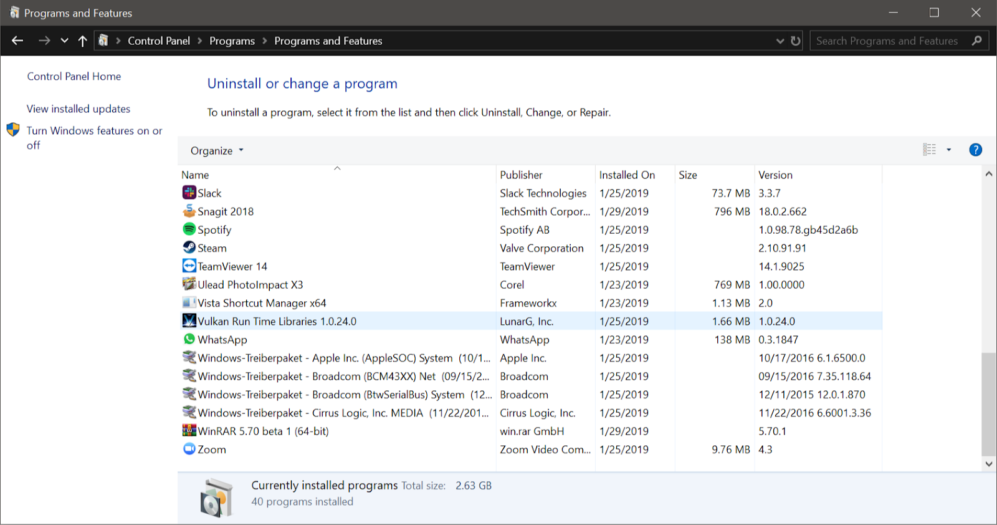Expand chevron after Control Panel breadcrumb
The image size is (997, 525).
200,41
